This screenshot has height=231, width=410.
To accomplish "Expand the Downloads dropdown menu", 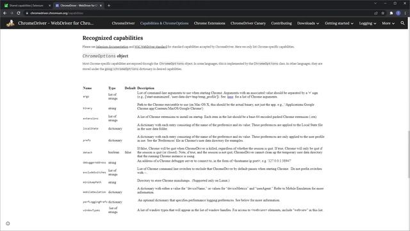I will pyautogui.click(x=308, y=23).
